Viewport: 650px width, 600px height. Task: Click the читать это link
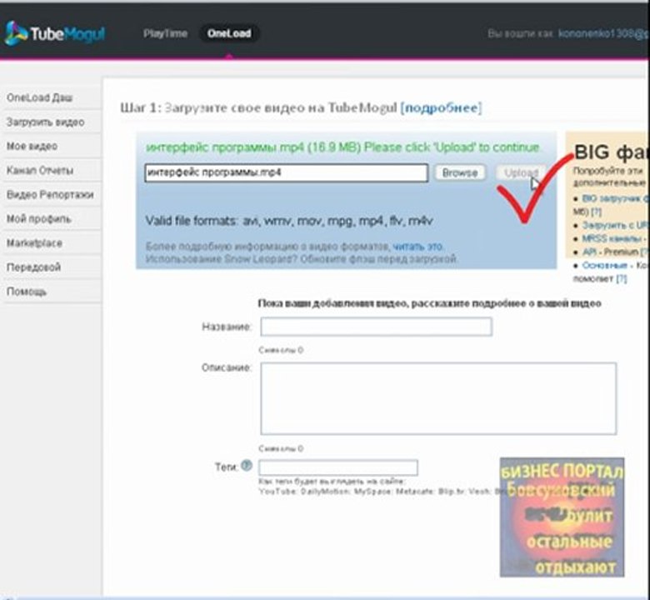417,247
